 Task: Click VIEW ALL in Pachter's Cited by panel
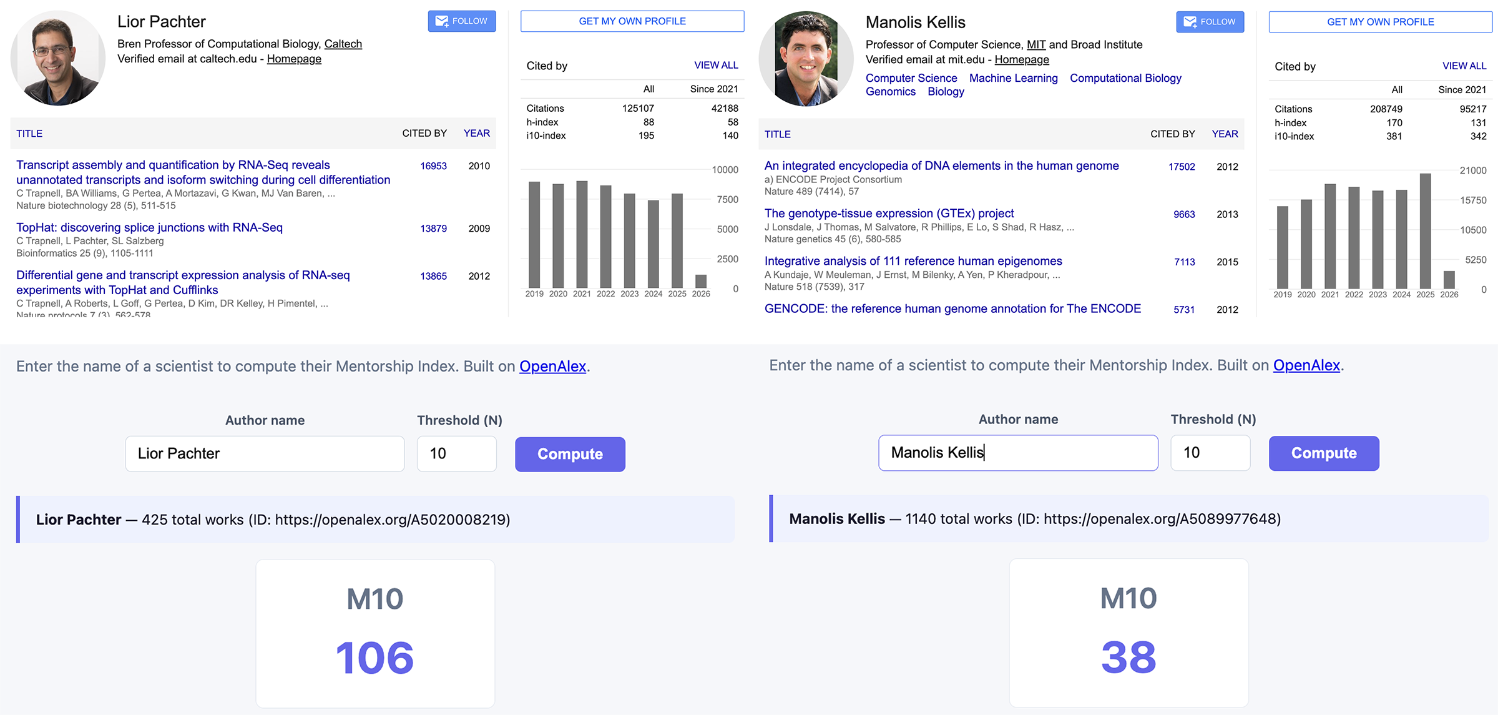pyautogui.click(x=715, y=65)
